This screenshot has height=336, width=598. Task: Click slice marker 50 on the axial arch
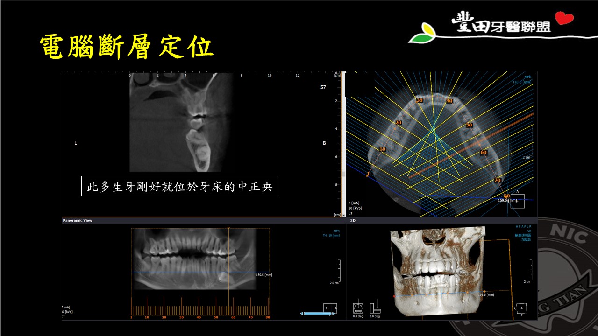(x=469, y=125)
